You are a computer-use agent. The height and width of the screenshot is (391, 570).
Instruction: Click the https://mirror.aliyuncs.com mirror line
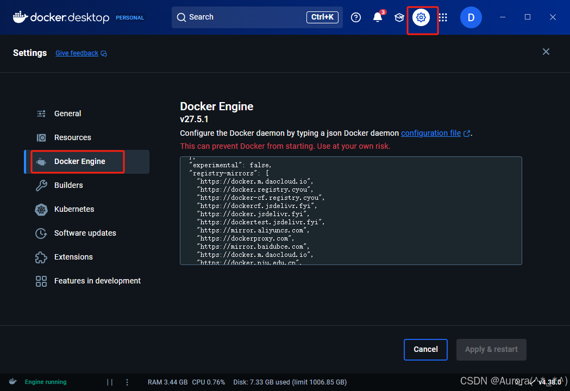253,230
